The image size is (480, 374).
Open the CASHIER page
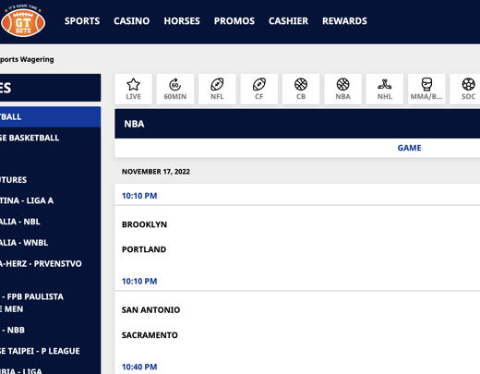[288, 21]
